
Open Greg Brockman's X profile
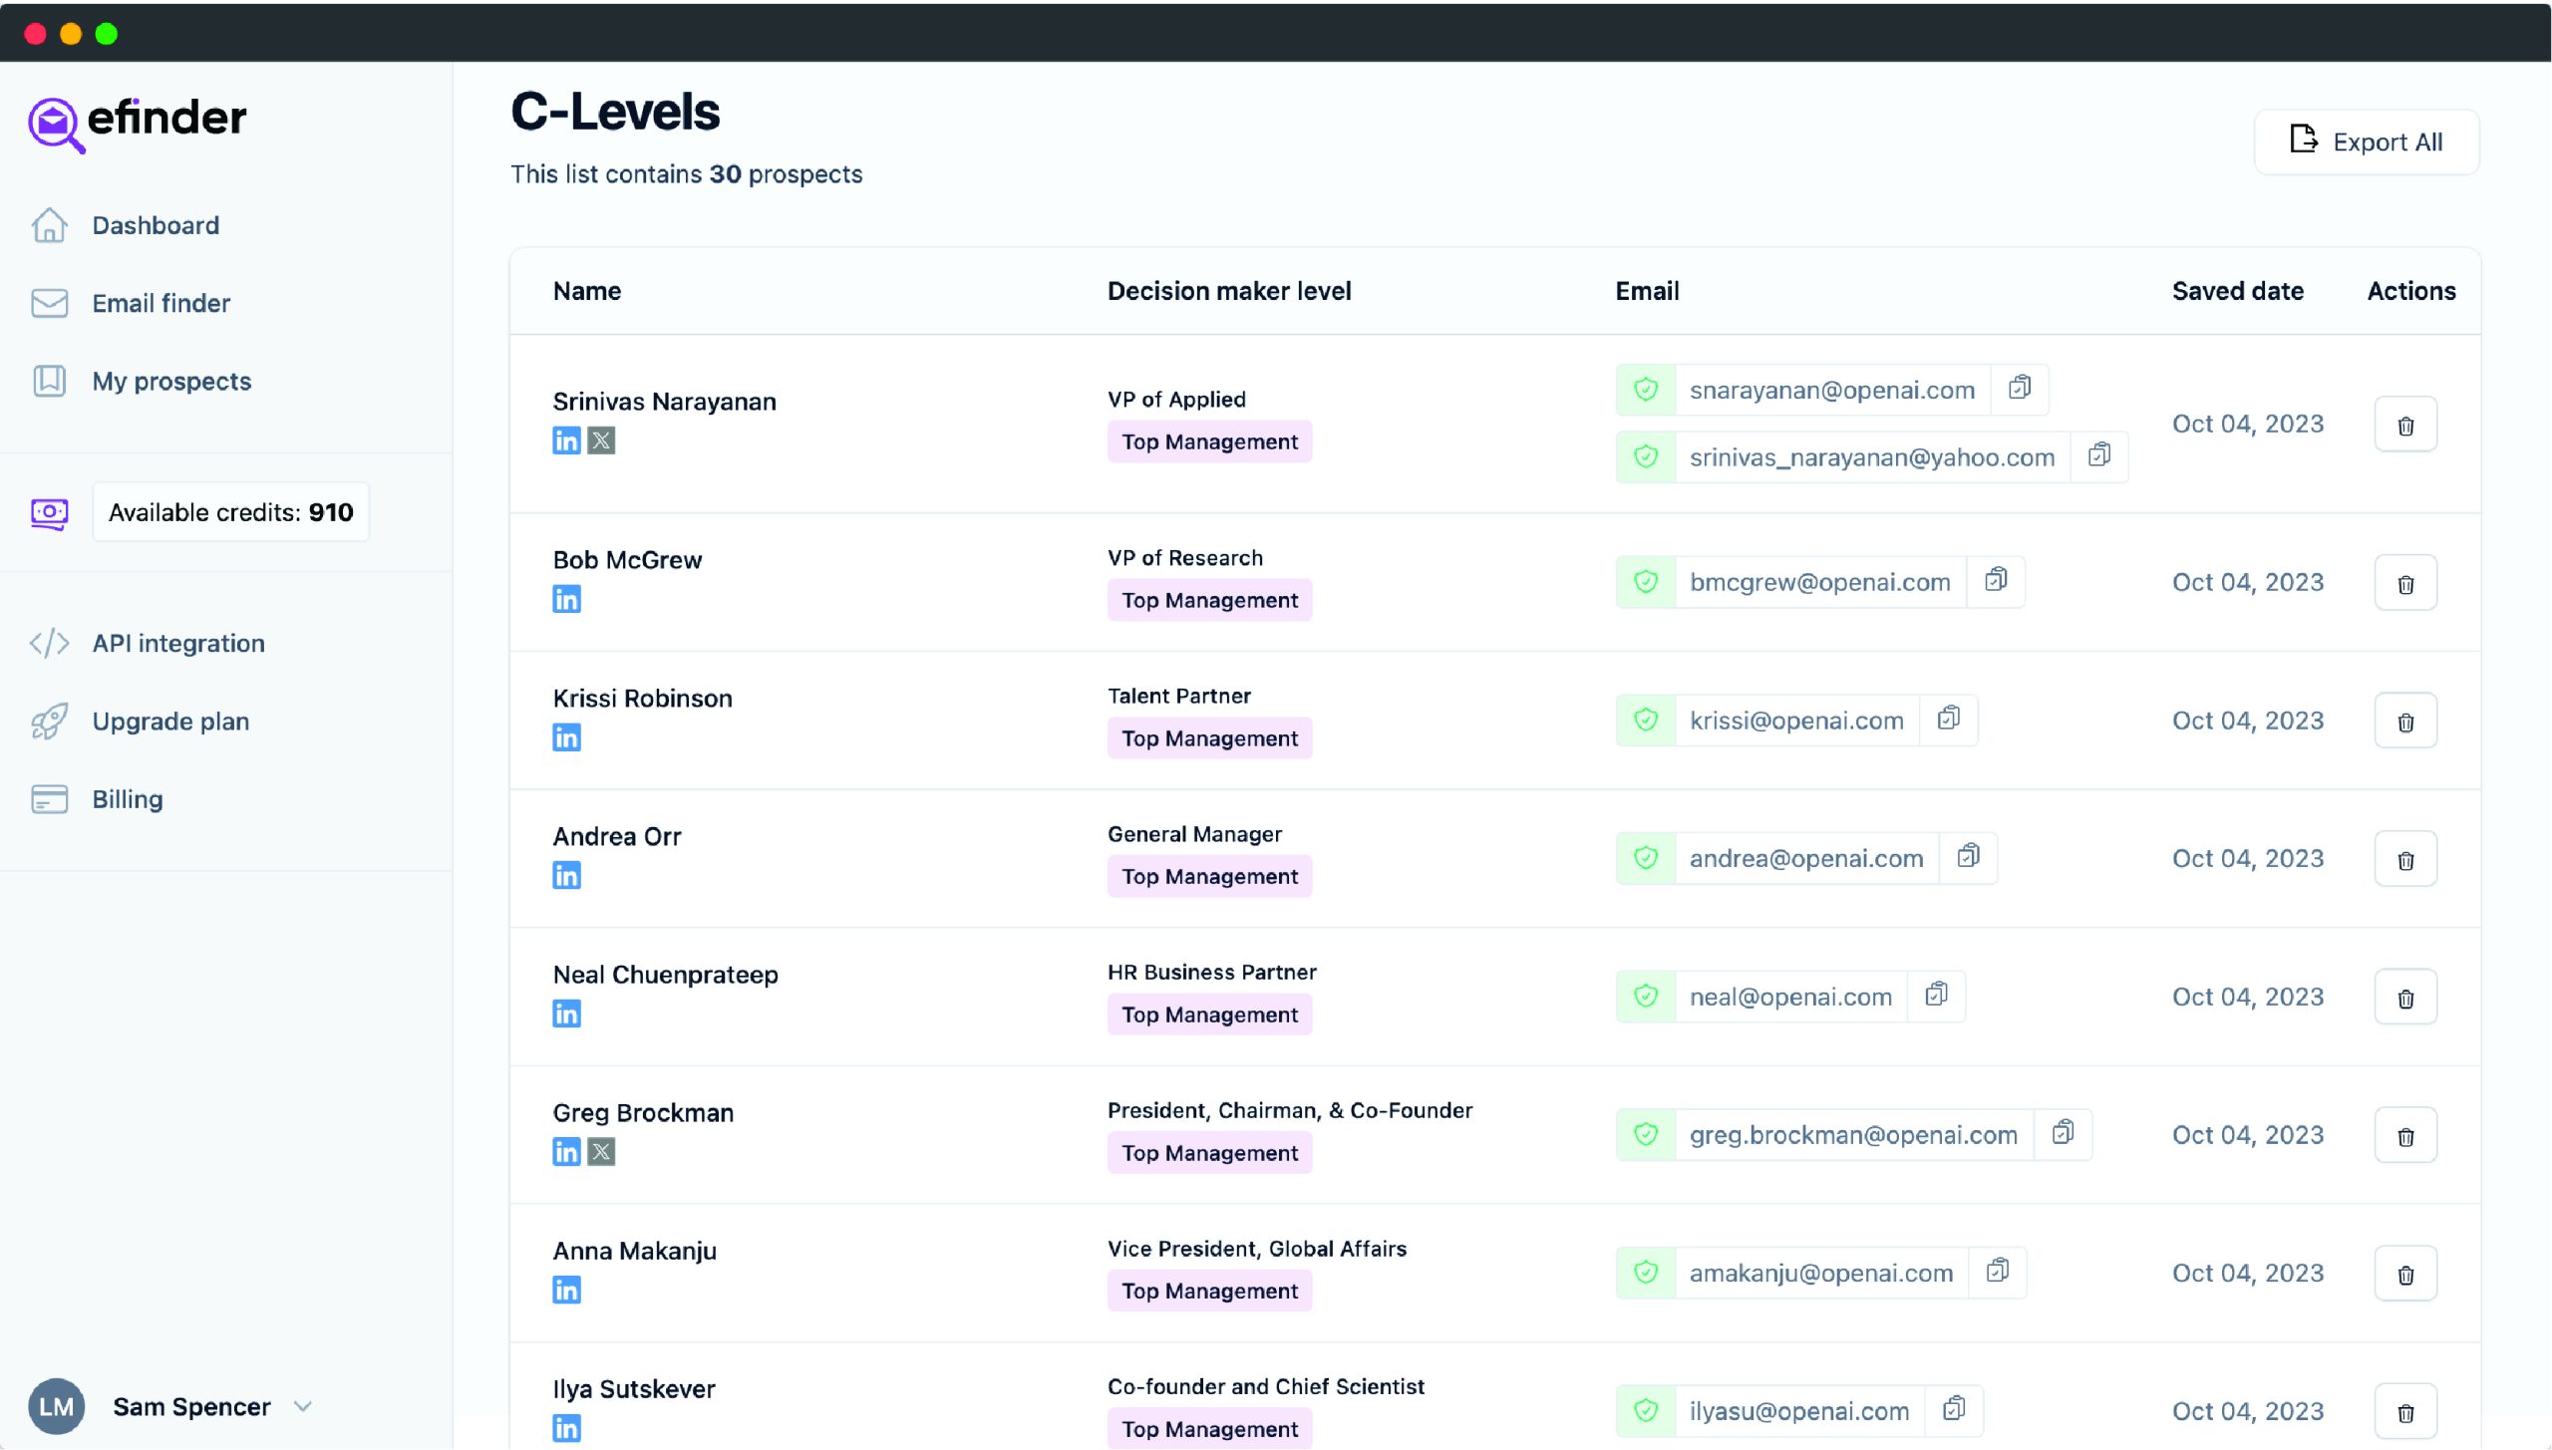click(601, 1152)
